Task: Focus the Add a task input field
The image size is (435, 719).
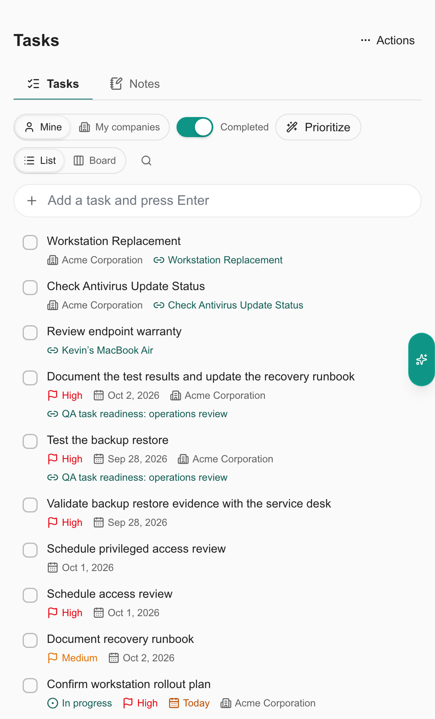Action: 217,201
